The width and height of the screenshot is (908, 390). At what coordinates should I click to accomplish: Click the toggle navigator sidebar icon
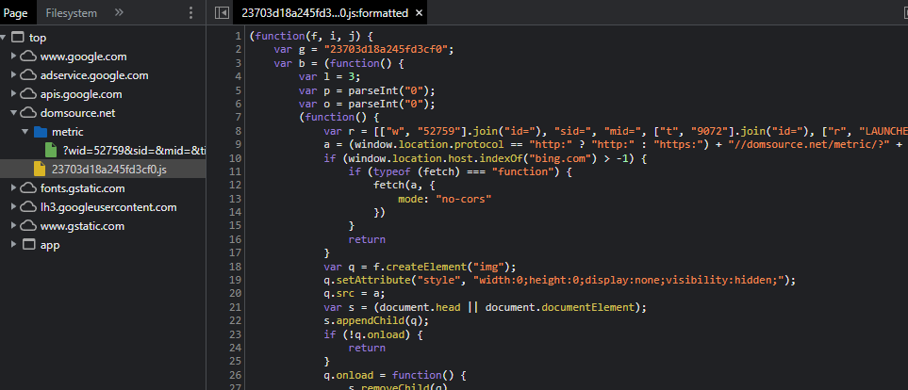pyautogui.click(x=222, y=12)
